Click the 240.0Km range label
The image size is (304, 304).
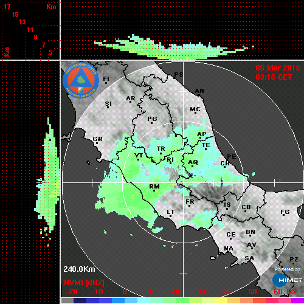click(x=79, y=269)
